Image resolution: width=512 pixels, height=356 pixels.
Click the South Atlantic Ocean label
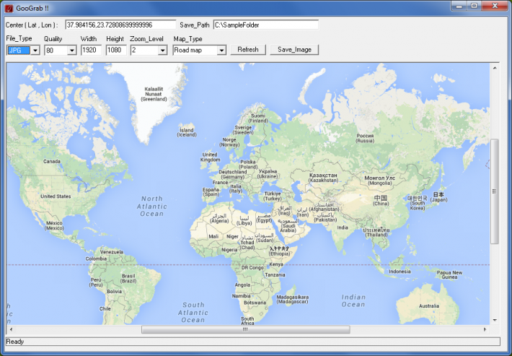(193, 312)
